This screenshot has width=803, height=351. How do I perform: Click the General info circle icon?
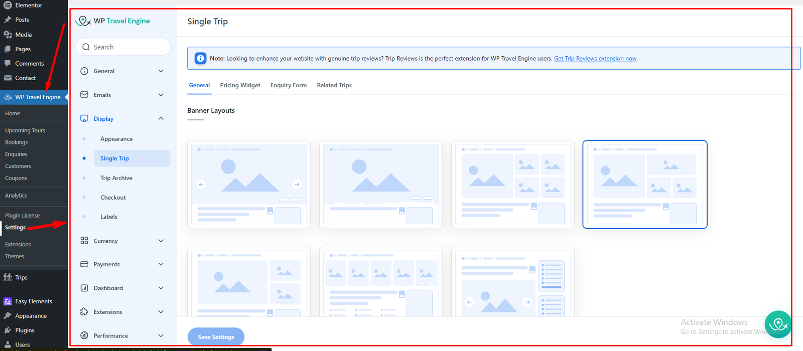tap(84, 71)
